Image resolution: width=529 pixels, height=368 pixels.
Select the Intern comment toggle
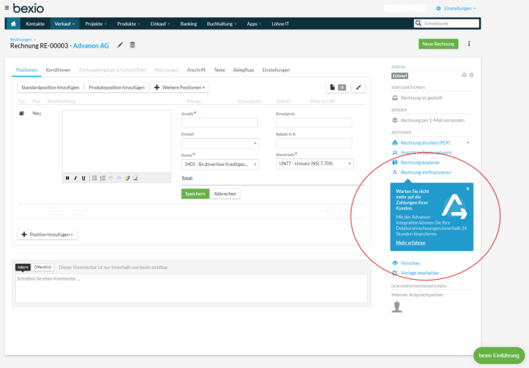pyautogui.click(x=23, y=267)
